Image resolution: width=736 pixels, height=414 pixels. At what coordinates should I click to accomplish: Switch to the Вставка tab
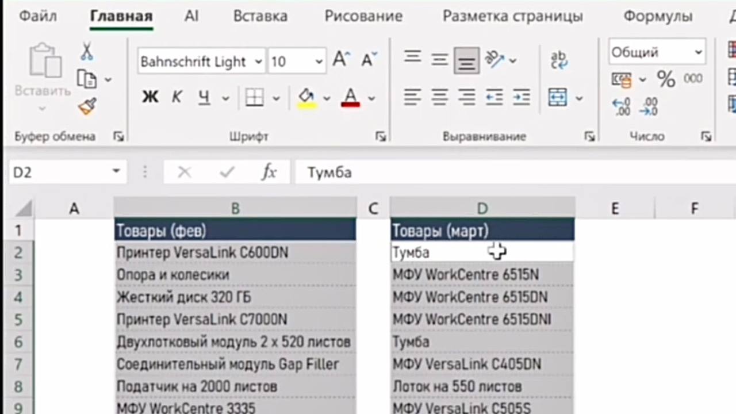click(x=260, y=16)
